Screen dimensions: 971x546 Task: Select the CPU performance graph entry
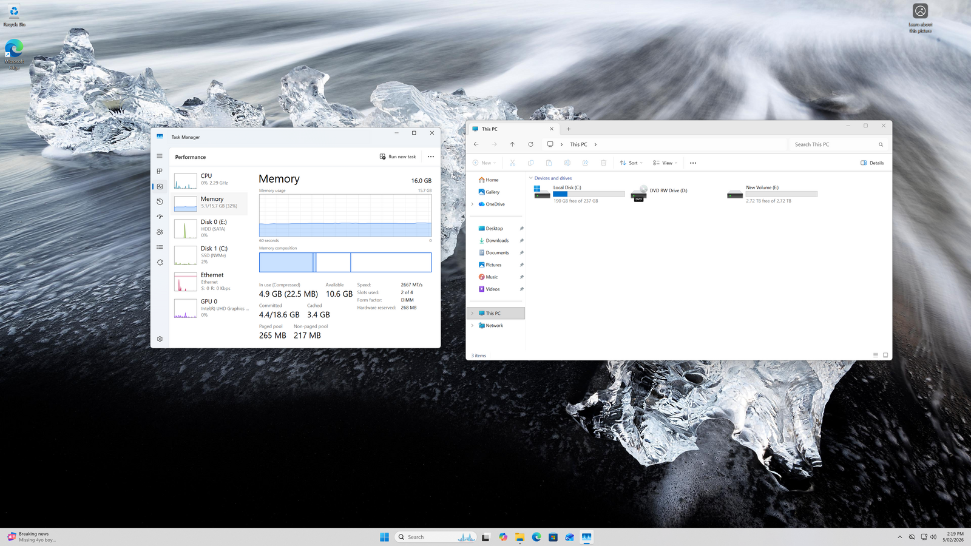[x=210, y=180]
